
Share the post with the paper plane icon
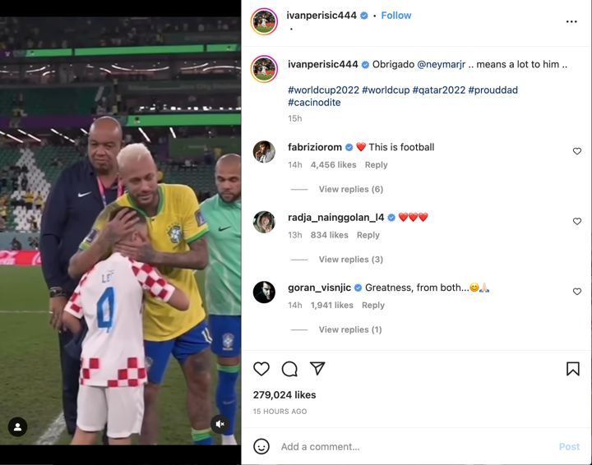click(x=317, y=369)
